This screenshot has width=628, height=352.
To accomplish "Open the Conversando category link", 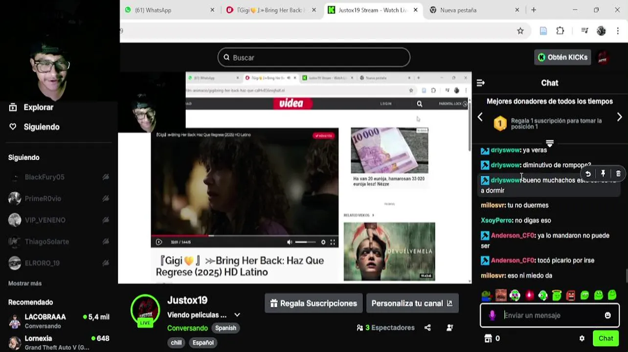I will (187, 328).
